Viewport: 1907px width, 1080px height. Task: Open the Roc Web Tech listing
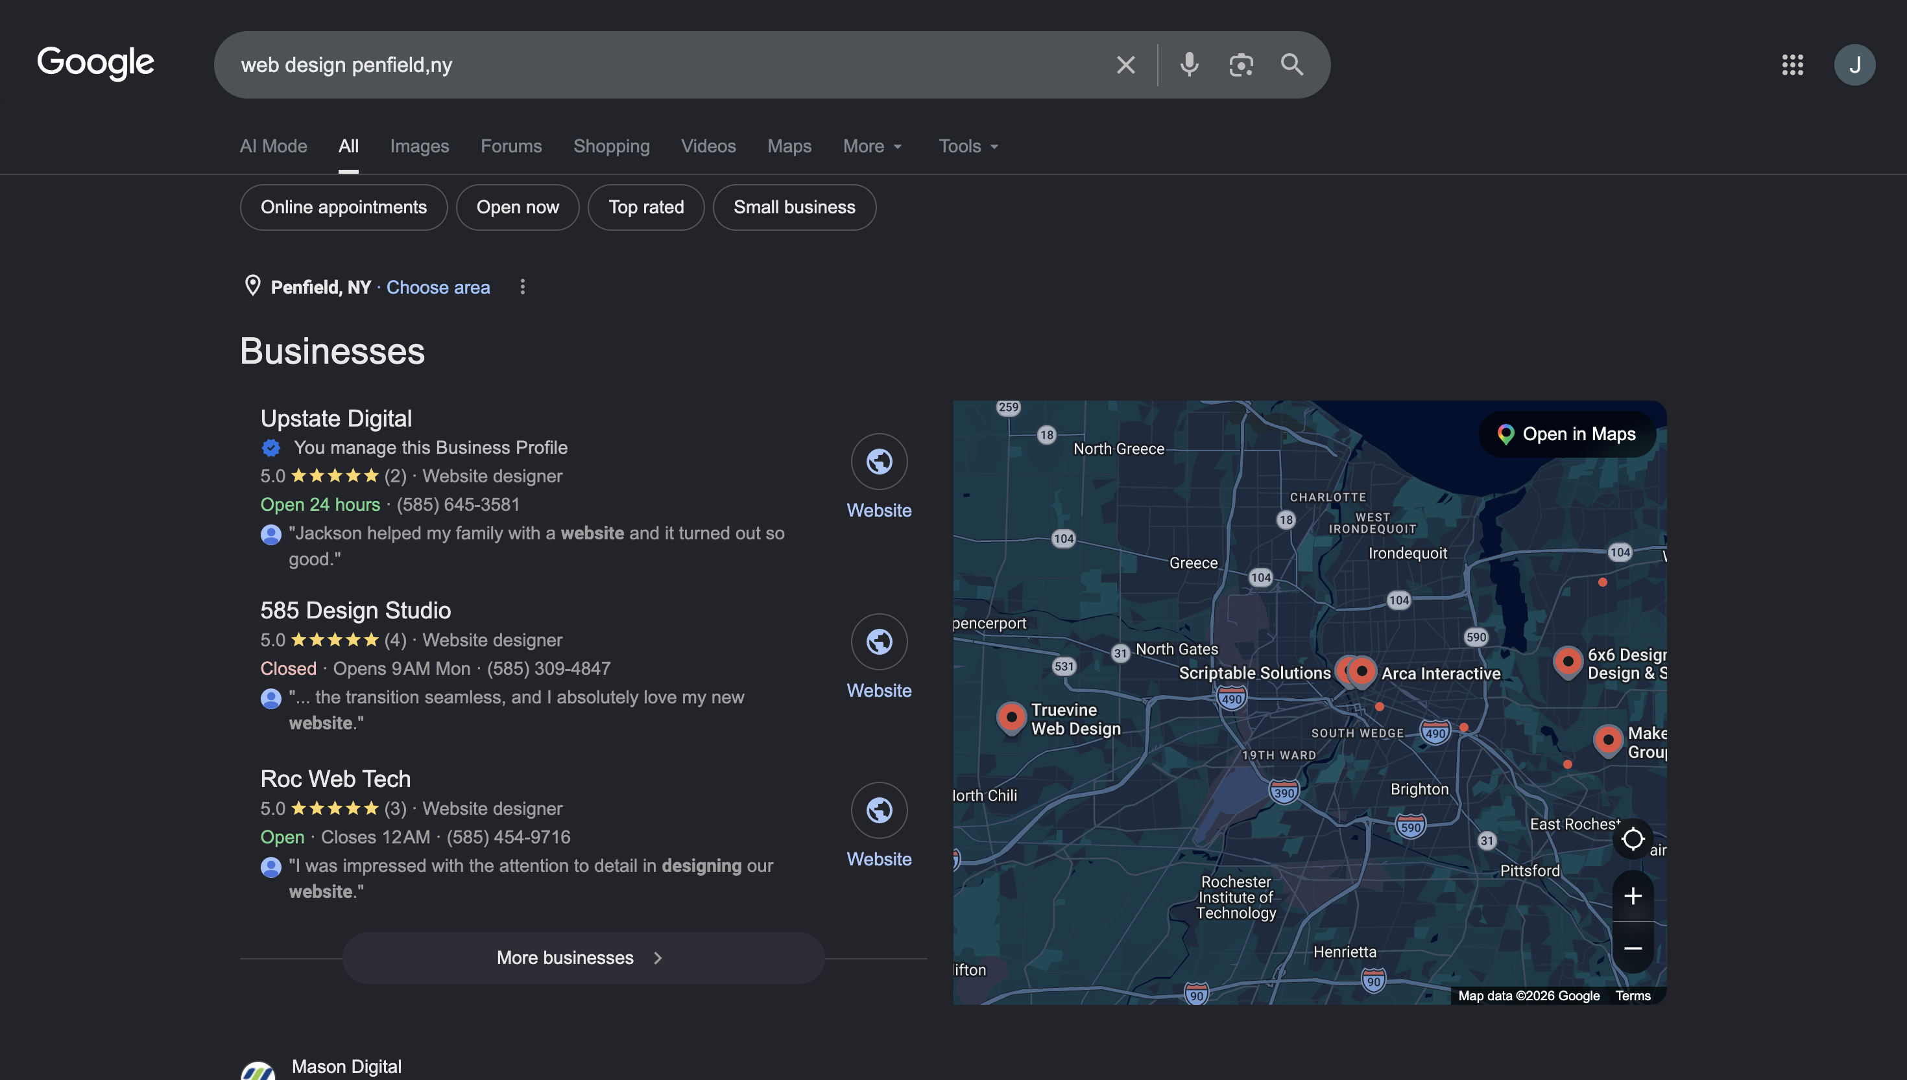pyautogui.click(x=335, y=779)
